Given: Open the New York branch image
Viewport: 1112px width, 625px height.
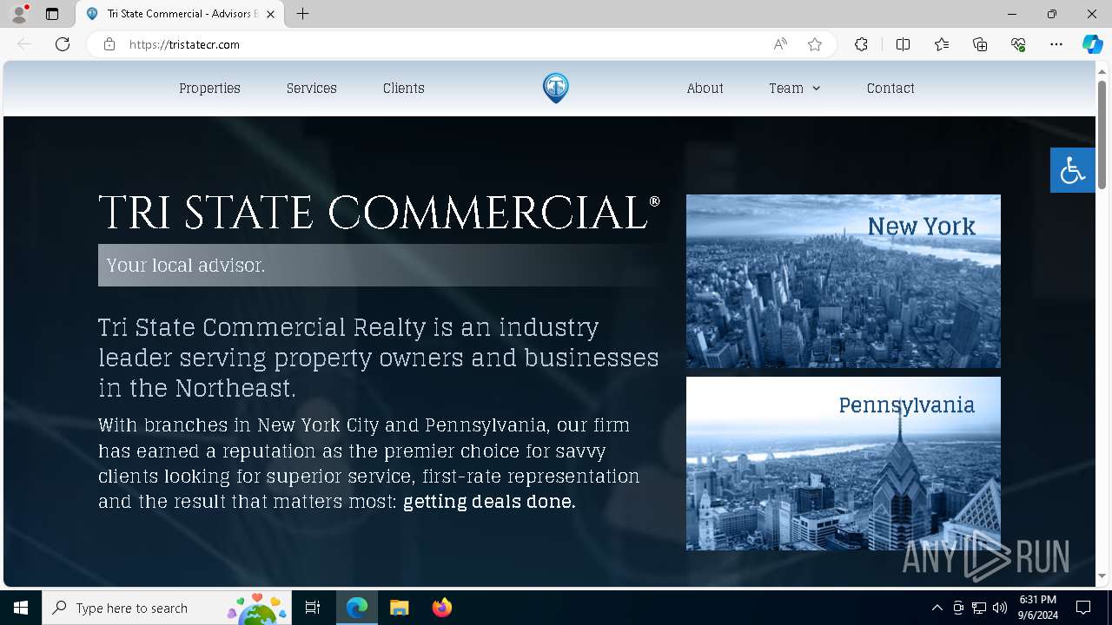Looking at the screenshot, I should coord(844,281).
